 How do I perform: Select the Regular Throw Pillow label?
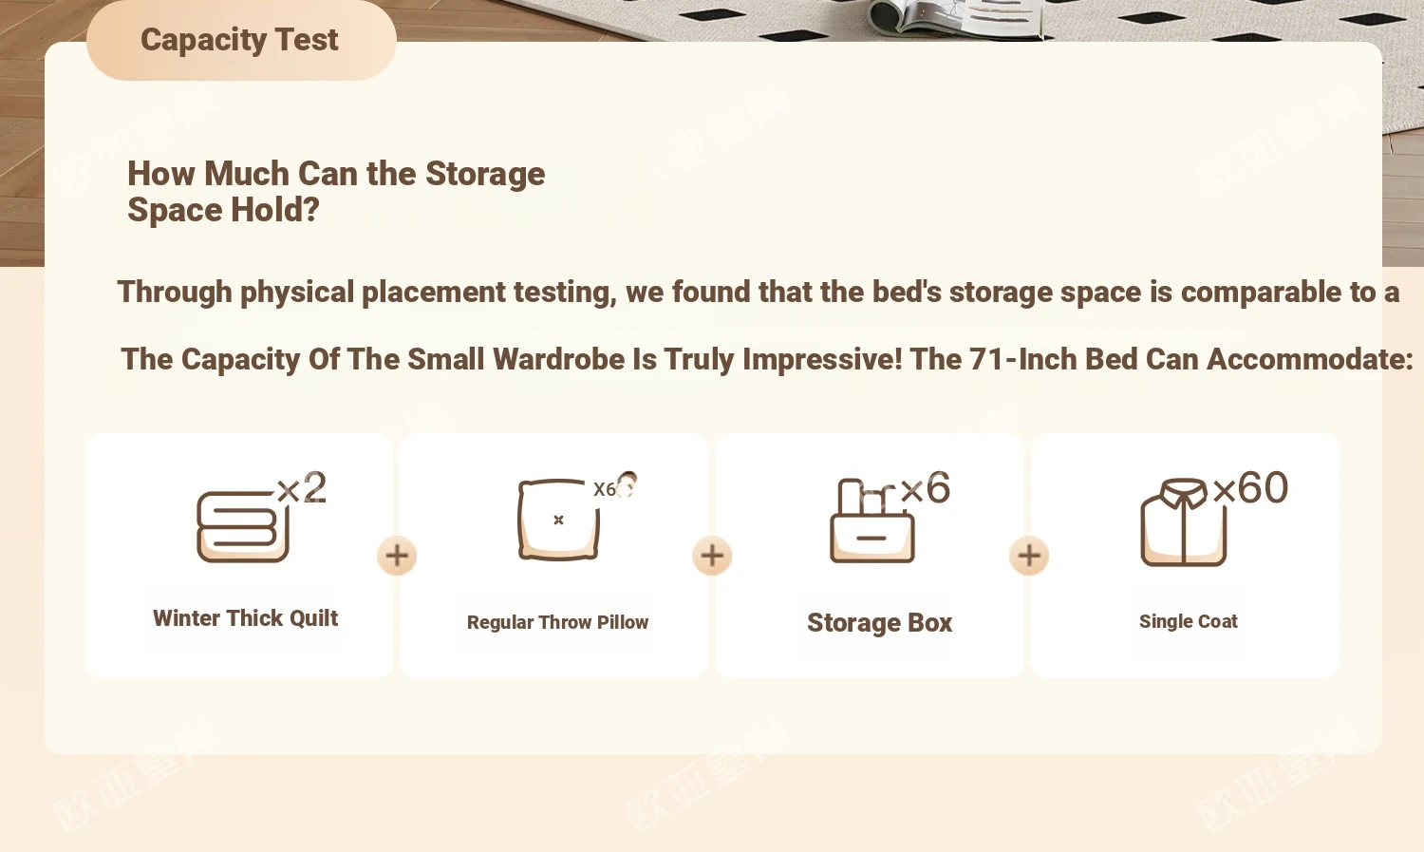tap(557, 622)
